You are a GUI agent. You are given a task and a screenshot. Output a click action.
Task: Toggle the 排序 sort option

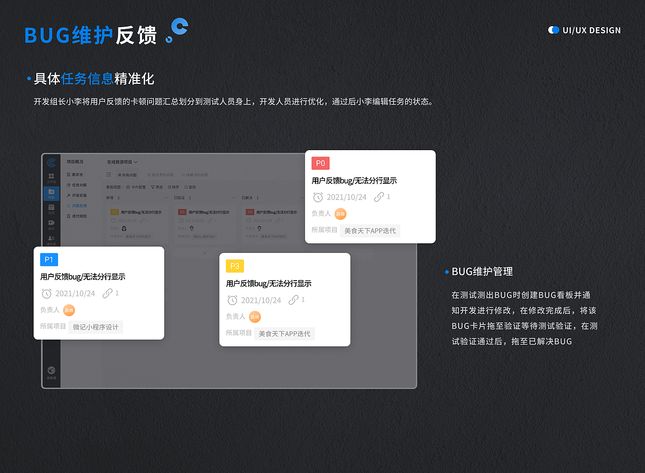(x=174, y=187)
